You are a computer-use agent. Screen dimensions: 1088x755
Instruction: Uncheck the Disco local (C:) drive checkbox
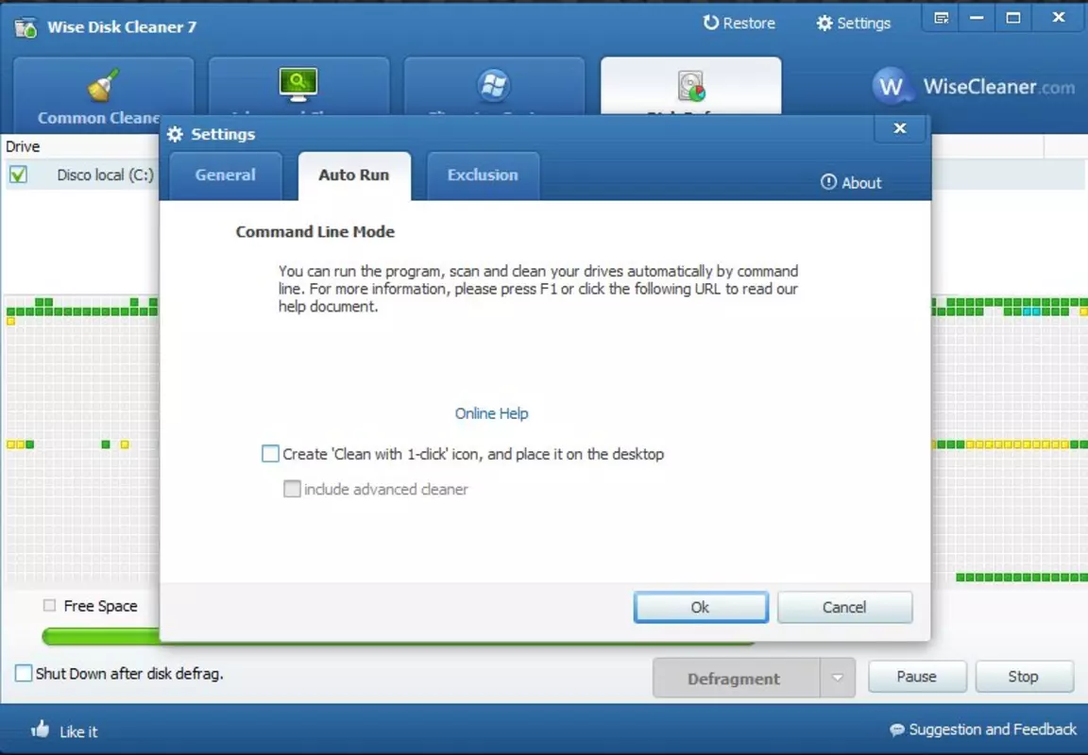(x=19, y=175)
